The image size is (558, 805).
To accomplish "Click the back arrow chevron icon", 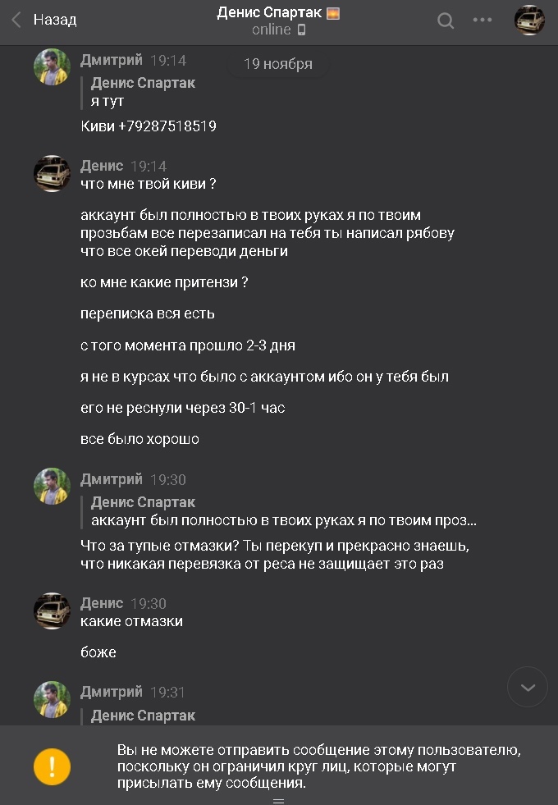I will 16,20.
